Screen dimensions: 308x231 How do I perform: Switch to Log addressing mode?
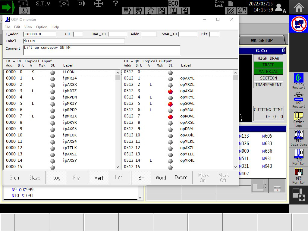click(x=57, y=178)
